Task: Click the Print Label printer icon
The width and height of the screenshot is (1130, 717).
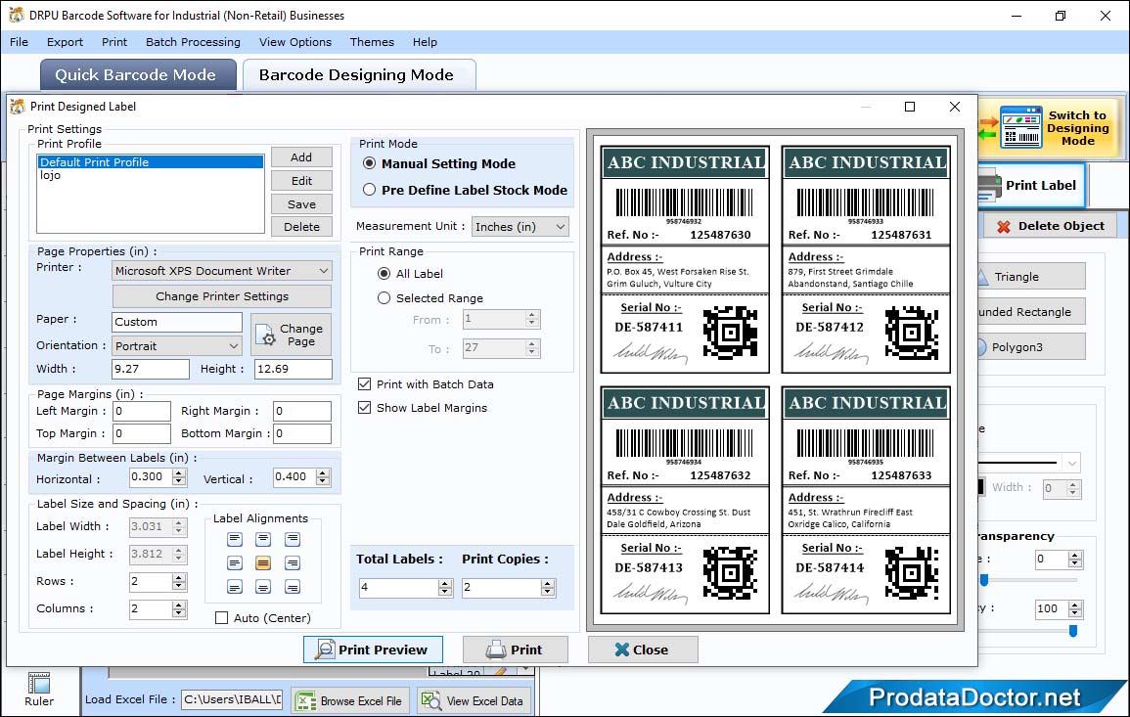Action: point(989,185)
